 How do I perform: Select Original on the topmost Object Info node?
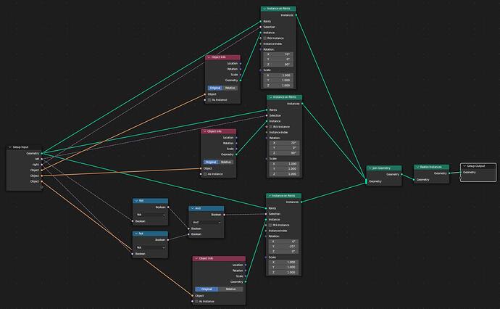pos(215,88)
